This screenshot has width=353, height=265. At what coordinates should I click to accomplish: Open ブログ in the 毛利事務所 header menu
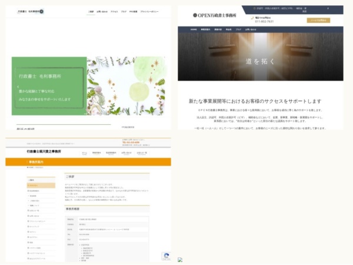(x=124, y=12)
